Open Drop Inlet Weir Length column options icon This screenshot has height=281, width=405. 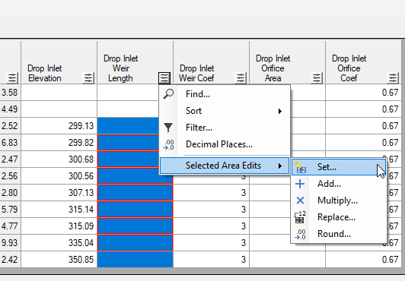pyautogui.click(x=164, y=77)
